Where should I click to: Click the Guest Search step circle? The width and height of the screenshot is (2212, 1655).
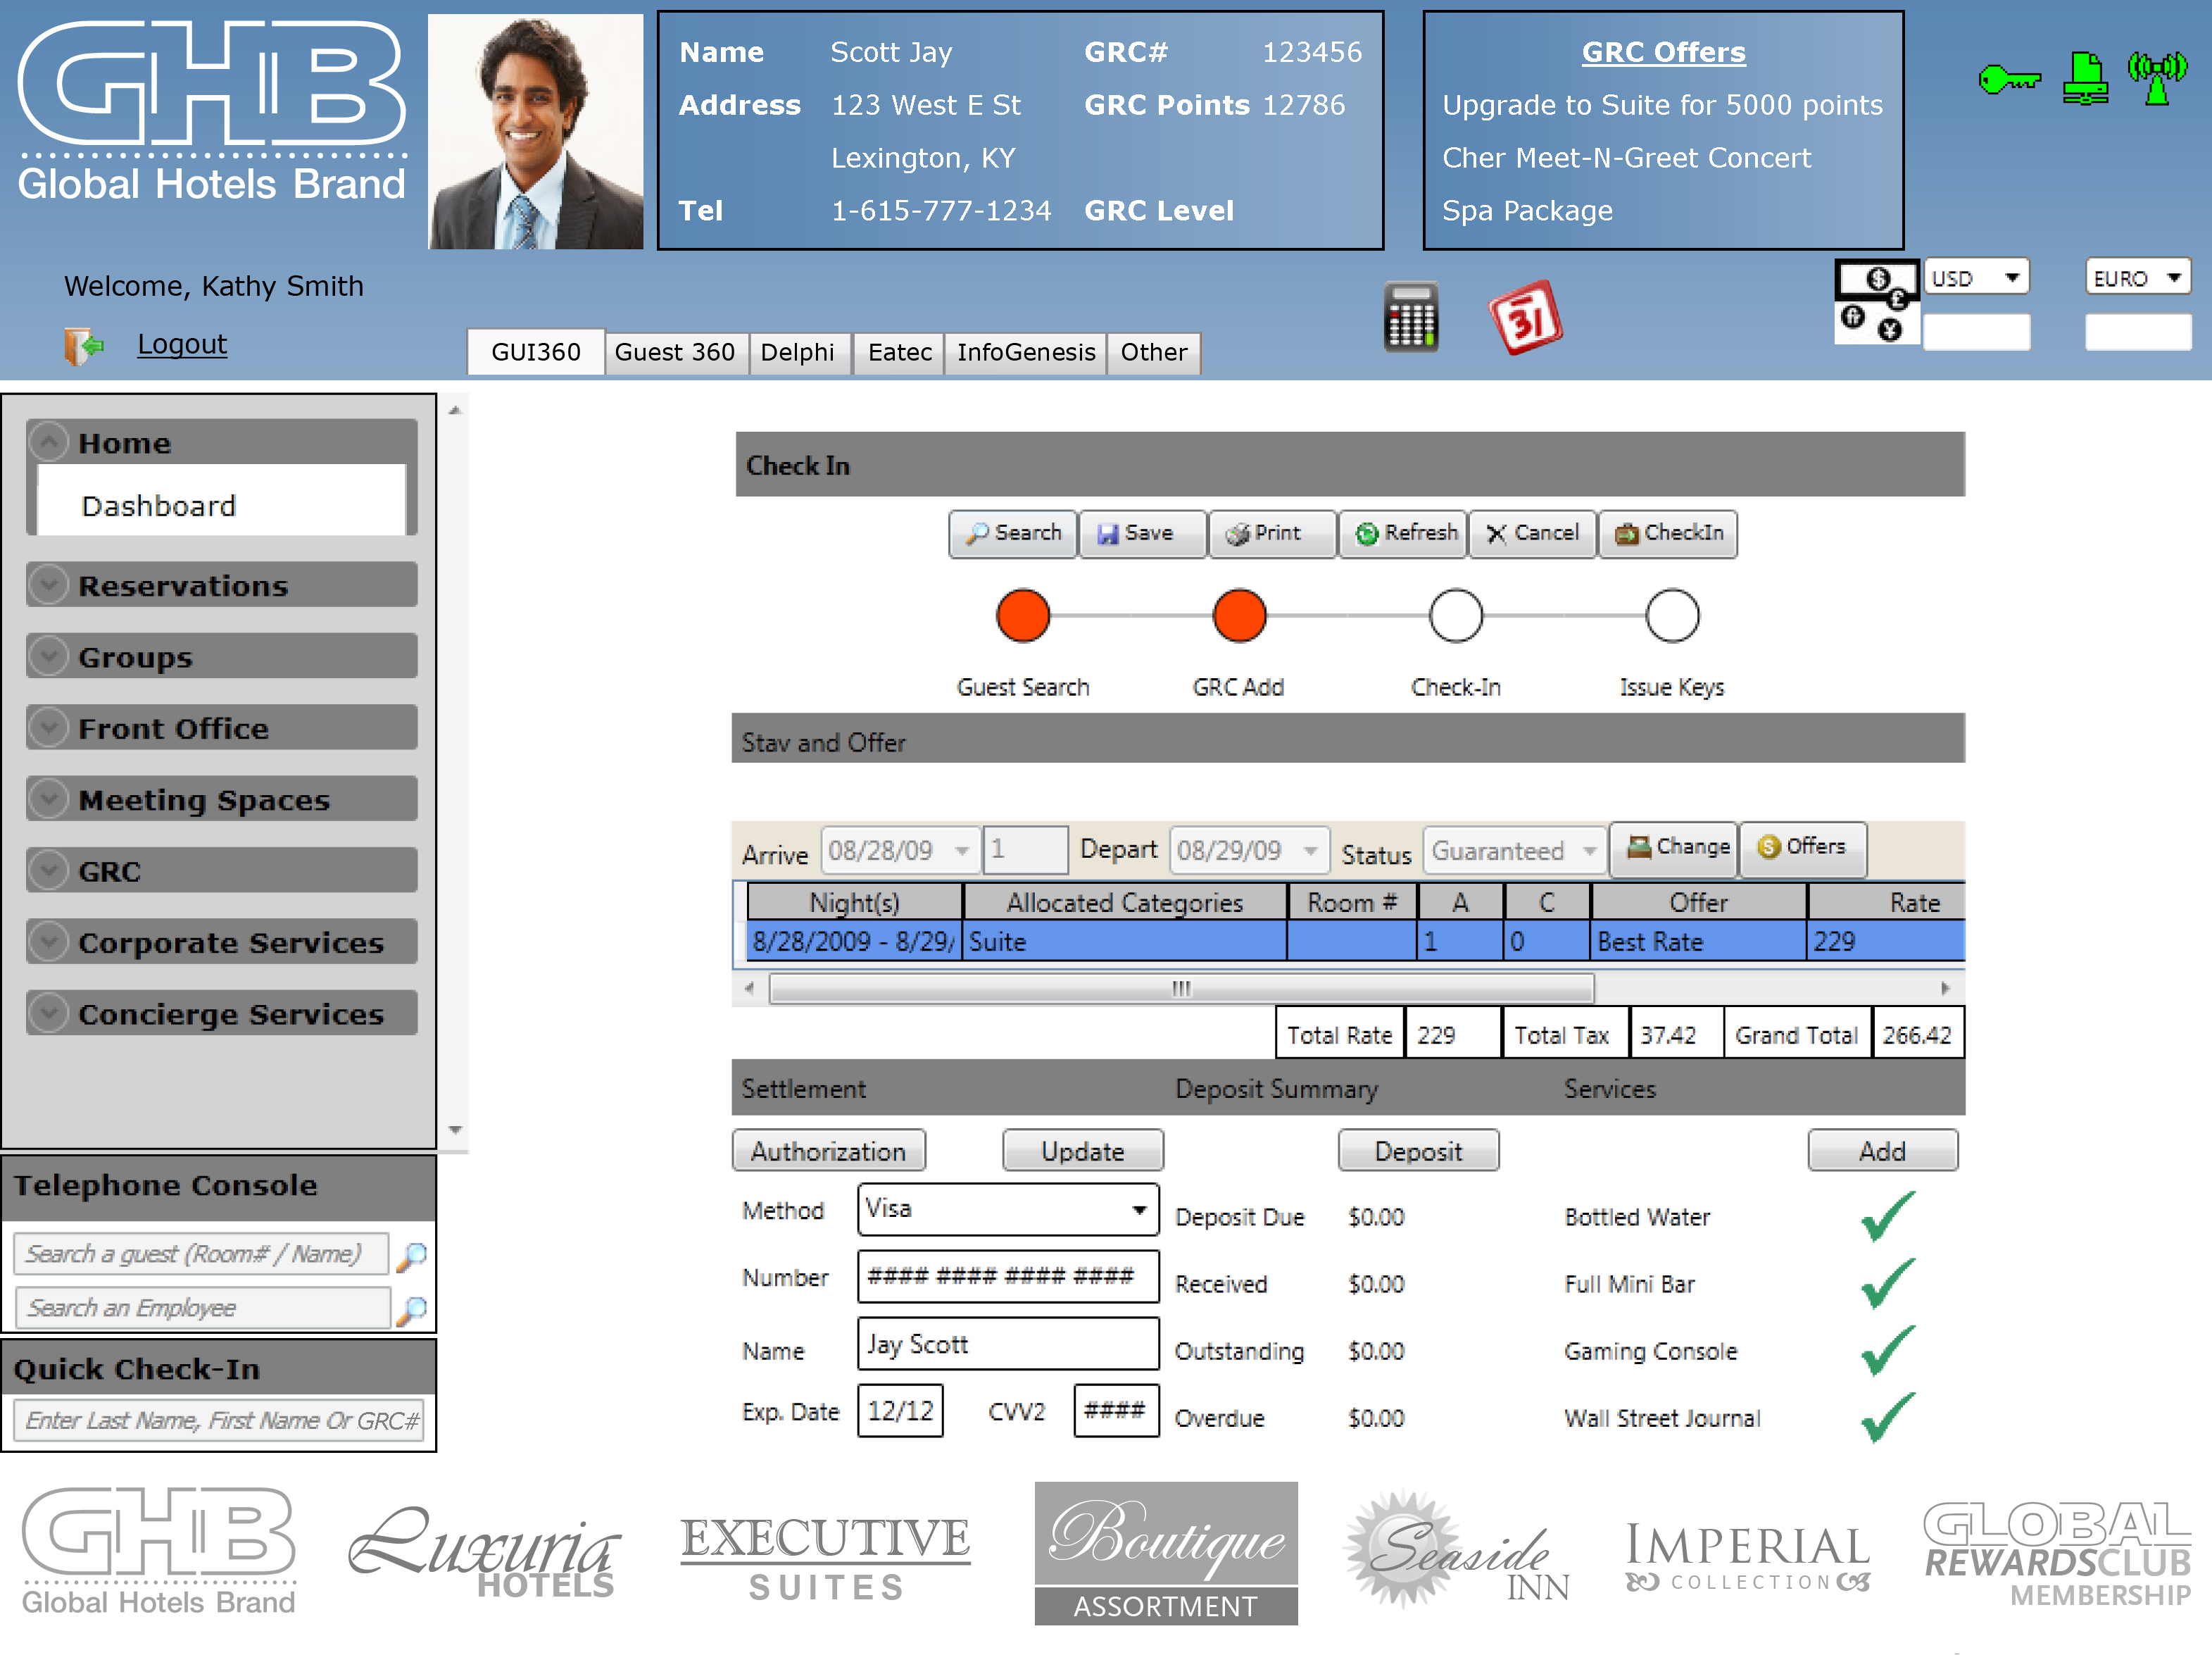tap(1023, 616)
